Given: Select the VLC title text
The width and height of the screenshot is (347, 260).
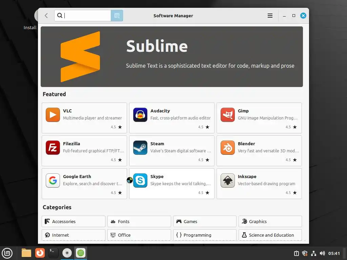Looking at the screenshot, I should click(67, 111).
